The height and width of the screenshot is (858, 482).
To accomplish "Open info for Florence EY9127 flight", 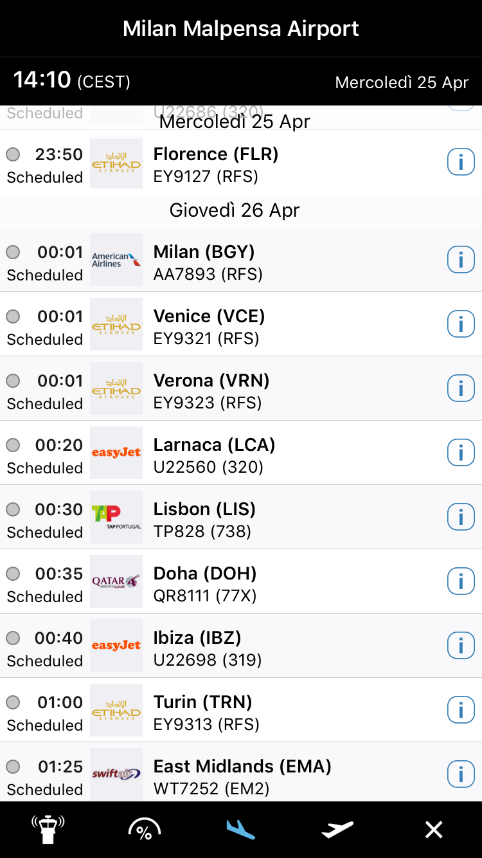I will pyautogui.click(x=461, y=163).
